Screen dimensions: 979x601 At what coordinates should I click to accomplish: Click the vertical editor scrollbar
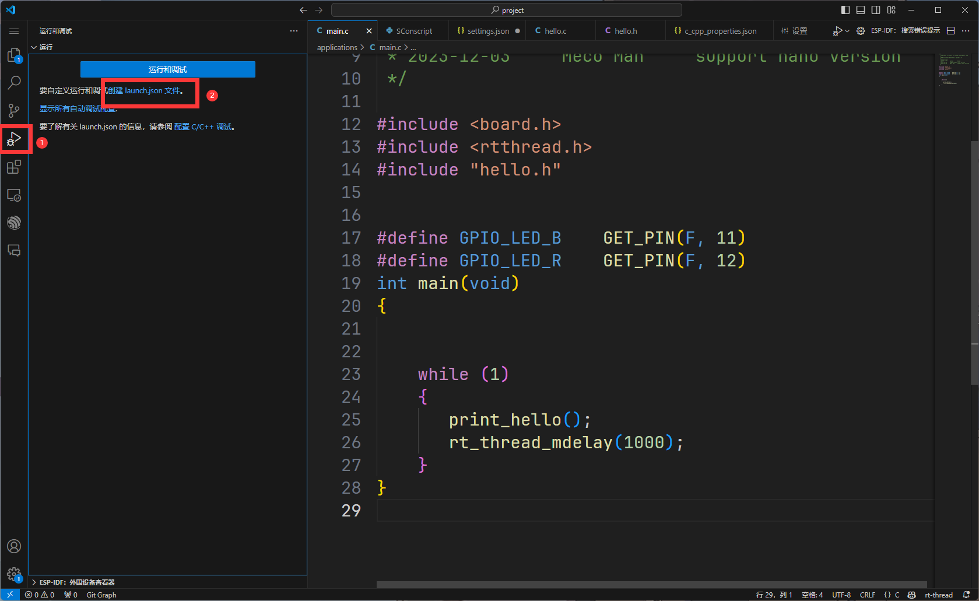[974, 262]
